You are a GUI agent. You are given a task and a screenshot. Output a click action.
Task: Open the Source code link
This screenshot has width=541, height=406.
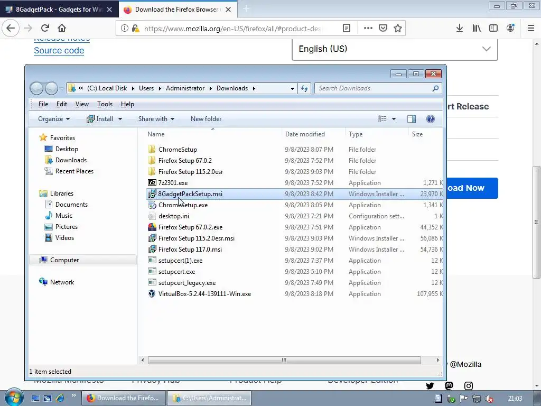coord(59,50)
